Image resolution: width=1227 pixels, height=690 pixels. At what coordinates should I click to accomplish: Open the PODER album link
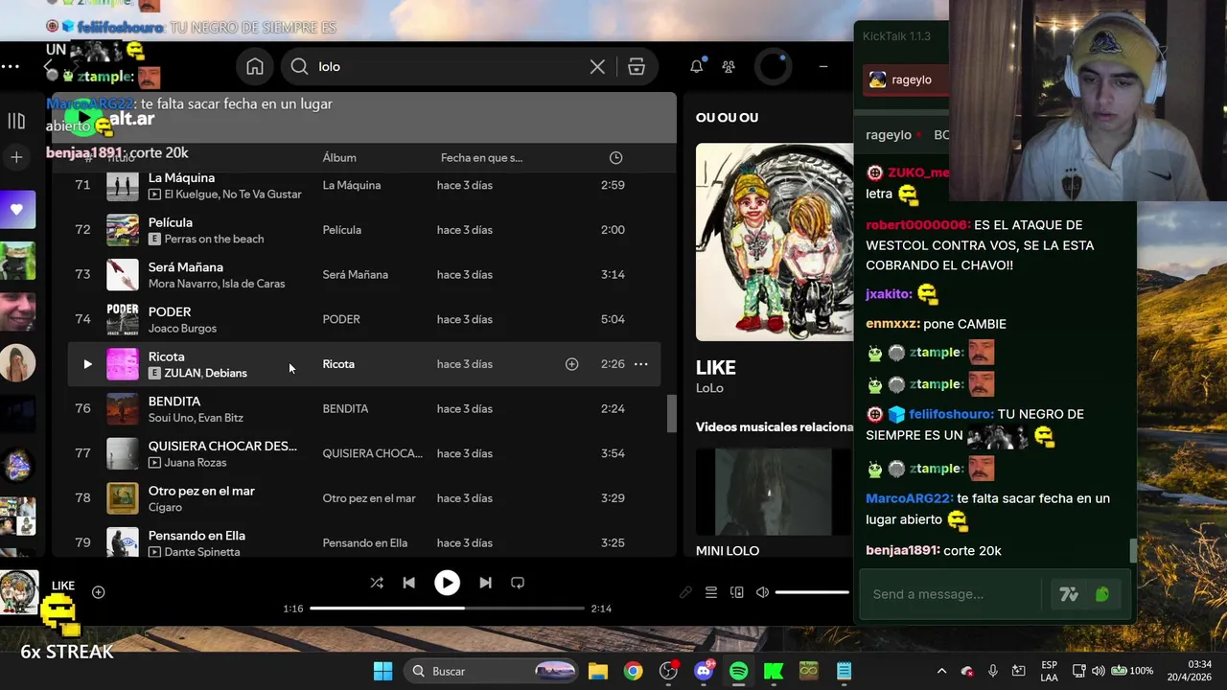pyautogui.click(x=341, y=319)
